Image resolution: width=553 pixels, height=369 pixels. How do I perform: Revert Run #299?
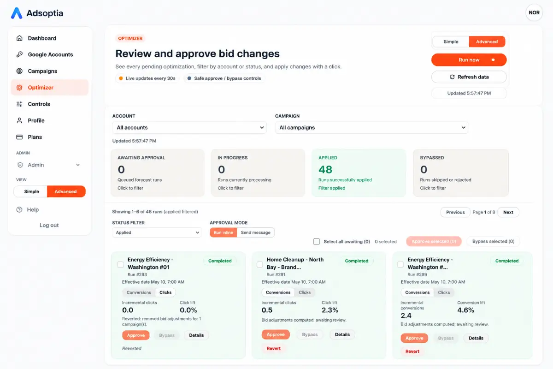click(x=412, y=351)
